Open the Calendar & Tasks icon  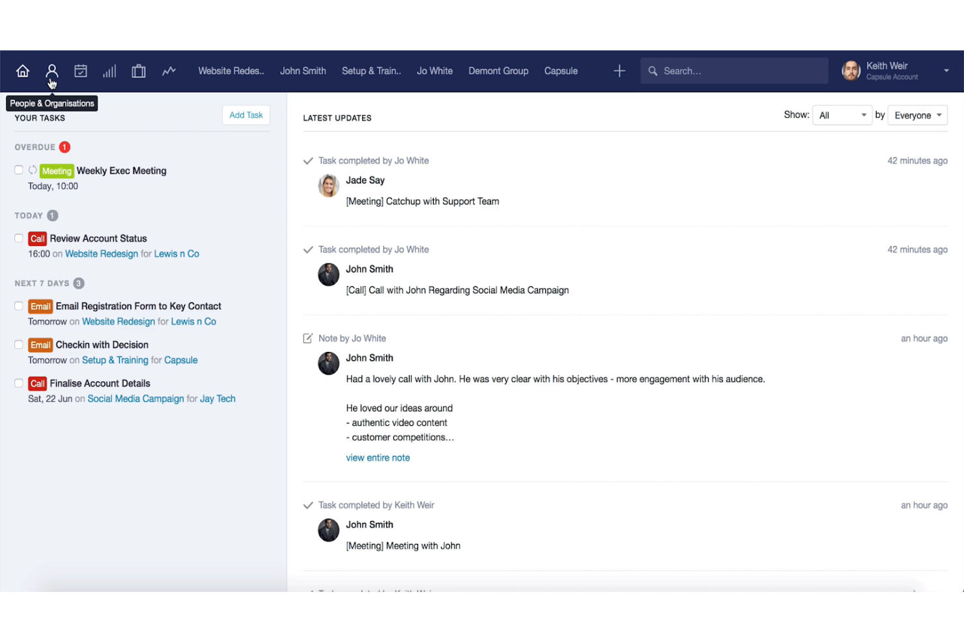pyautogui.click(x=80, y=70)
